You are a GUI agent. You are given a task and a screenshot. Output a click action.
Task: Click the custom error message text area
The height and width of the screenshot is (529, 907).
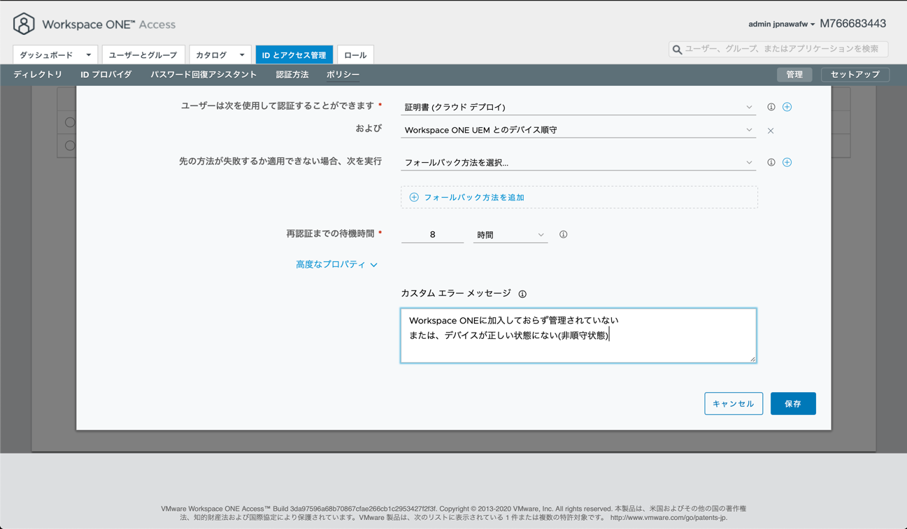[578, 335]
